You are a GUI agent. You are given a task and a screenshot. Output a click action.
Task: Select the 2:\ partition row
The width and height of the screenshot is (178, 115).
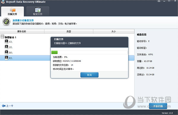(x=67, y=47)
